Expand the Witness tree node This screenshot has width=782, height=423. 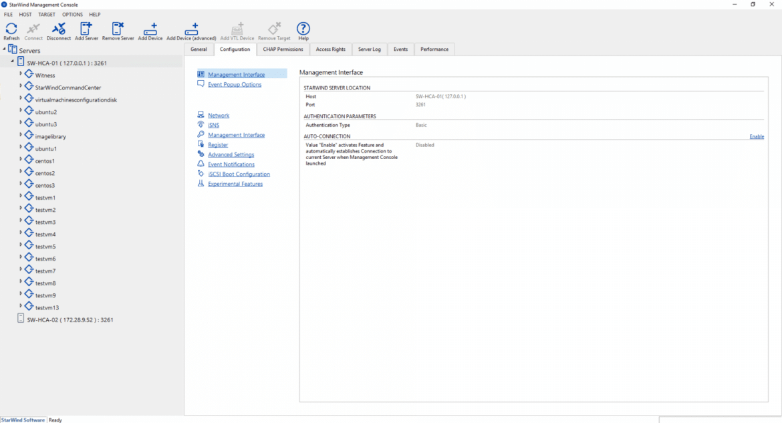(21, 74)
